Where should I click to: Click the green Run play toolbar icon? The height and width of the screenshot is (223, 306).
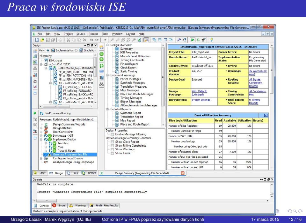pos(193,40)
